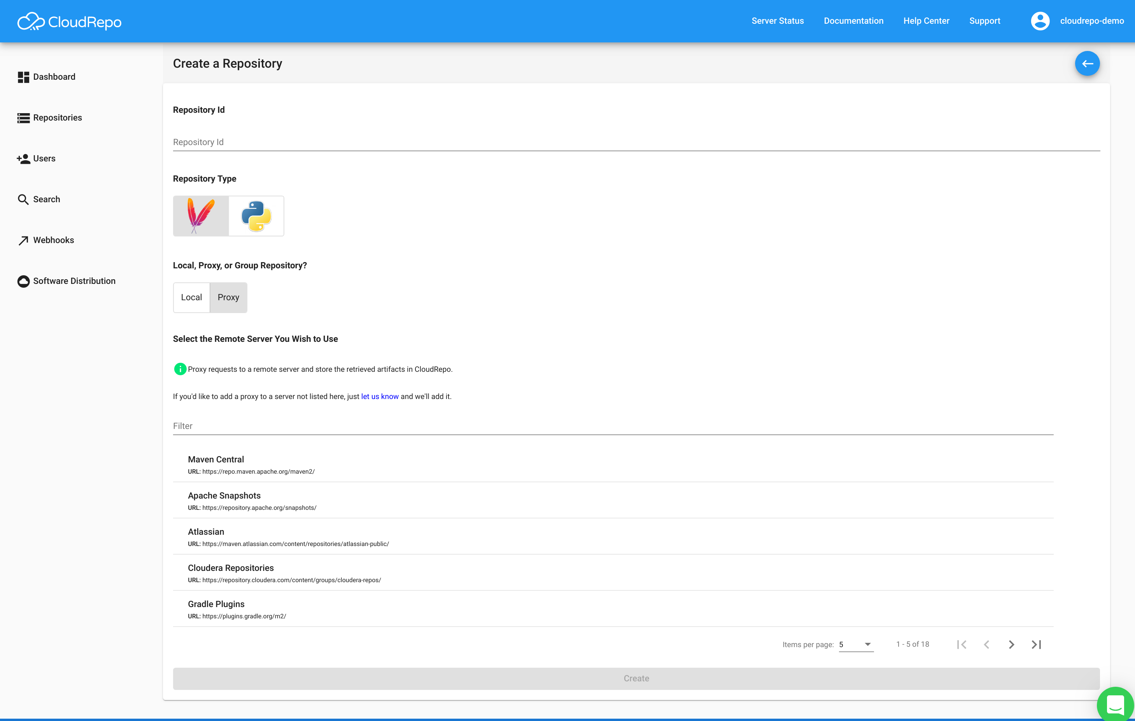The height and width of the screenshot is (721, 1135).
Task: Go to last page of servers
Action: pyautogui.click(x=1036, y=644)
